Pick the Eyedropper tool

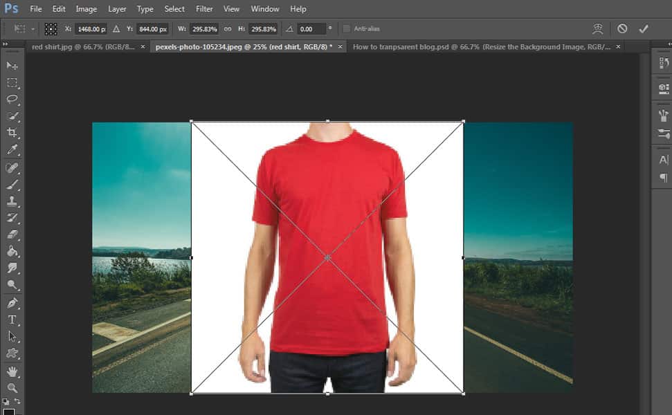[10, 149]
